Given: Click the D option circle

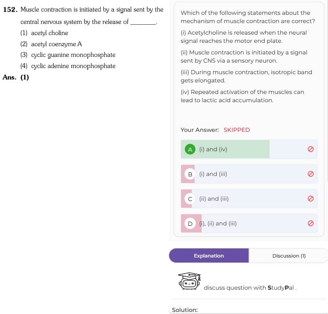Looking at the screenshot, I should [190, 223].
